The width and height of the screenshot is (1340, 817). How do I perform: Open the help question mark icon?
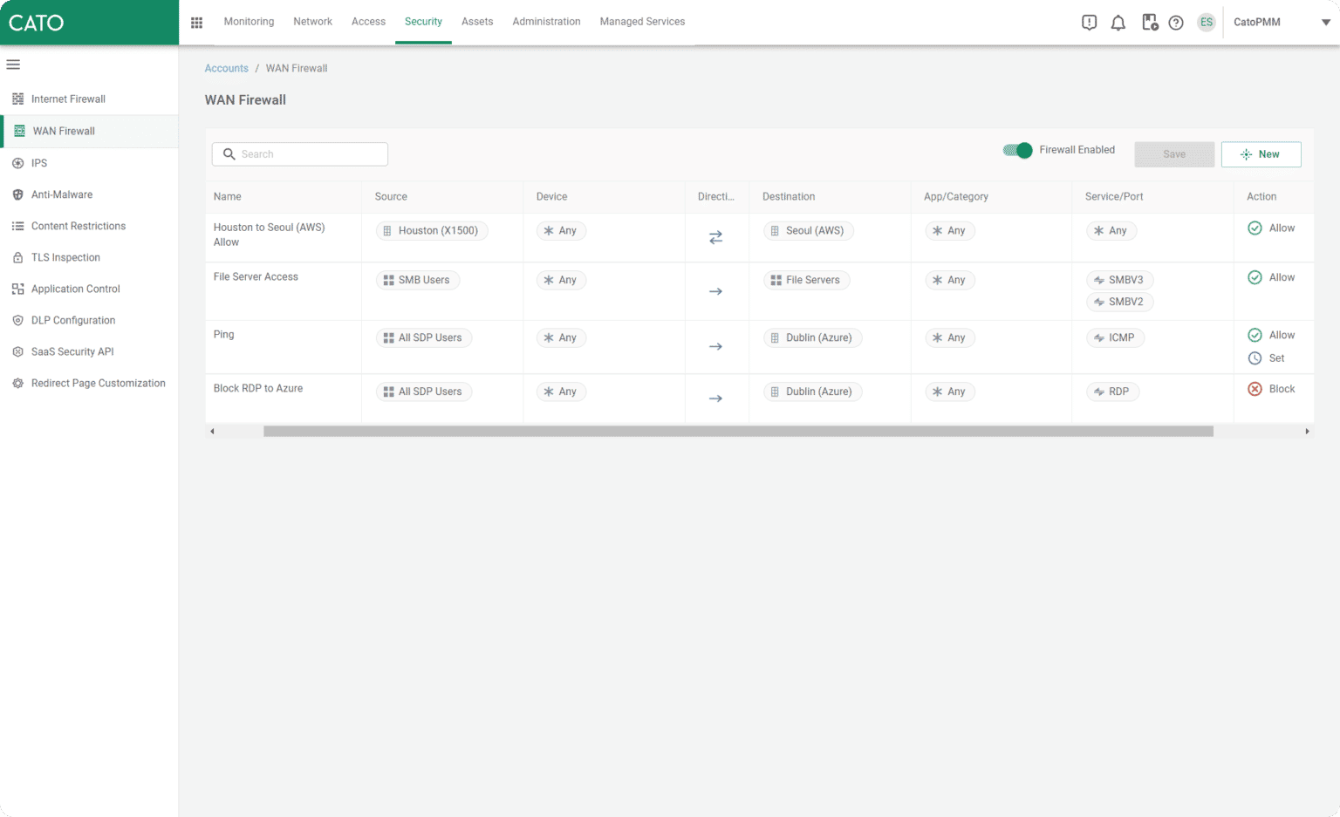(1176, 22)
